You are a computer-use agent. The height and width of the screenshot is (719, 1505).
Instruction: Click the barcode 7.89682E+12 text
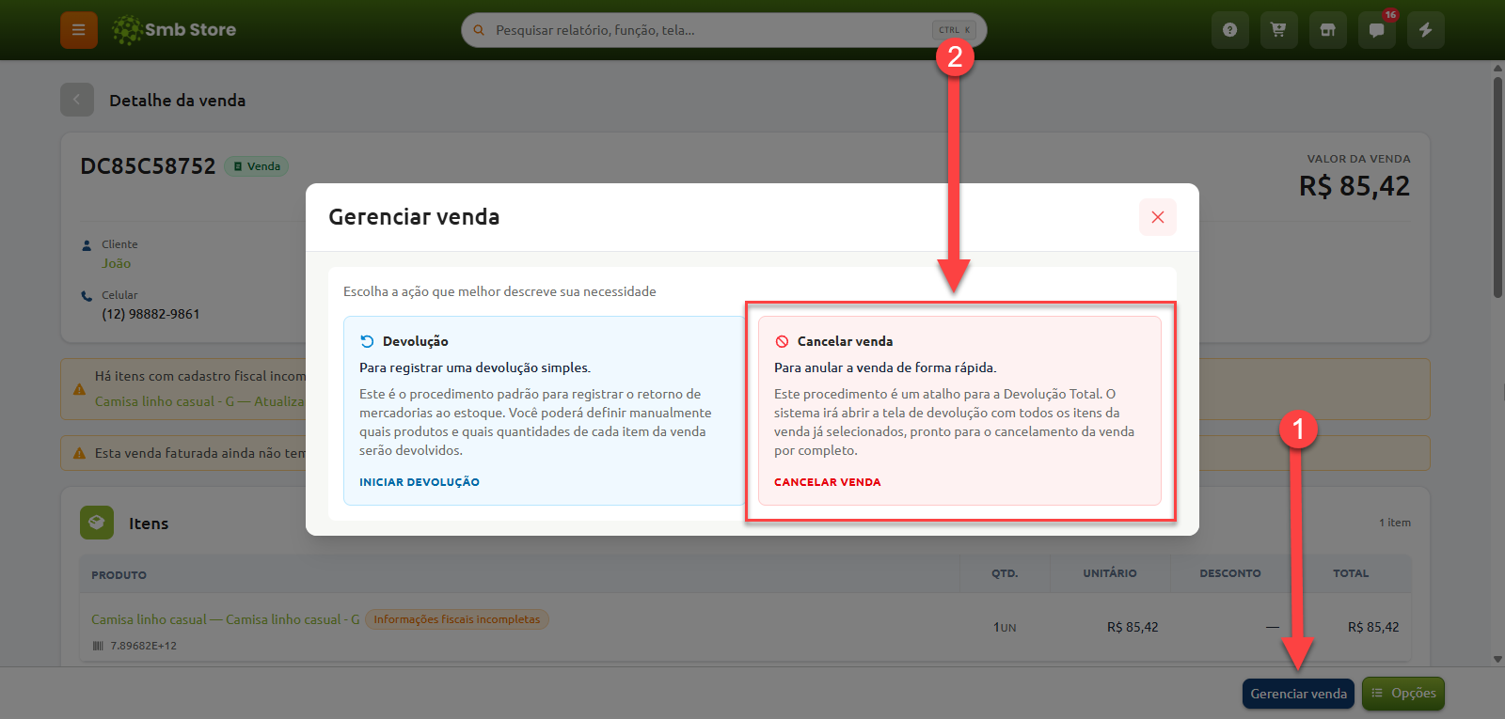[x=143, y=646]
